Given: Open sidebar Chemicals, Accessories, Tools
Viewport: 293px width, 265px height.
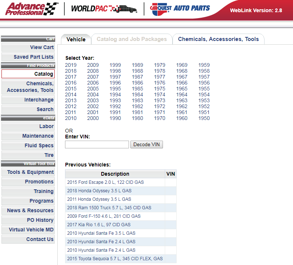Looking at the screenshot, I should [x=28, y=87].
